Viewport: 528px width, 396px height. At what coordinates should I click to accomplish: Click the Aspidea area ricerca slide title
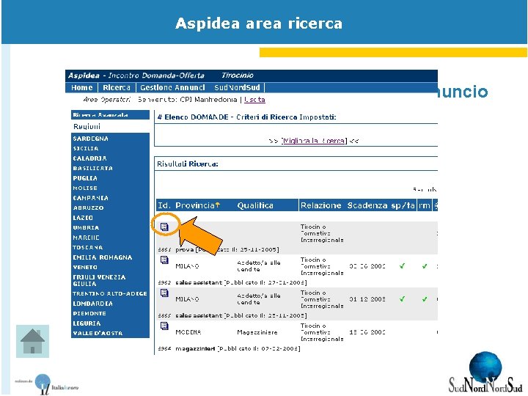[x=259, y=23]
